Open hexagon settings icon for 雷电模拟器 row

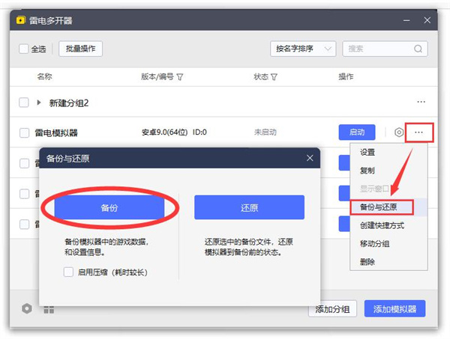point(399,132)
